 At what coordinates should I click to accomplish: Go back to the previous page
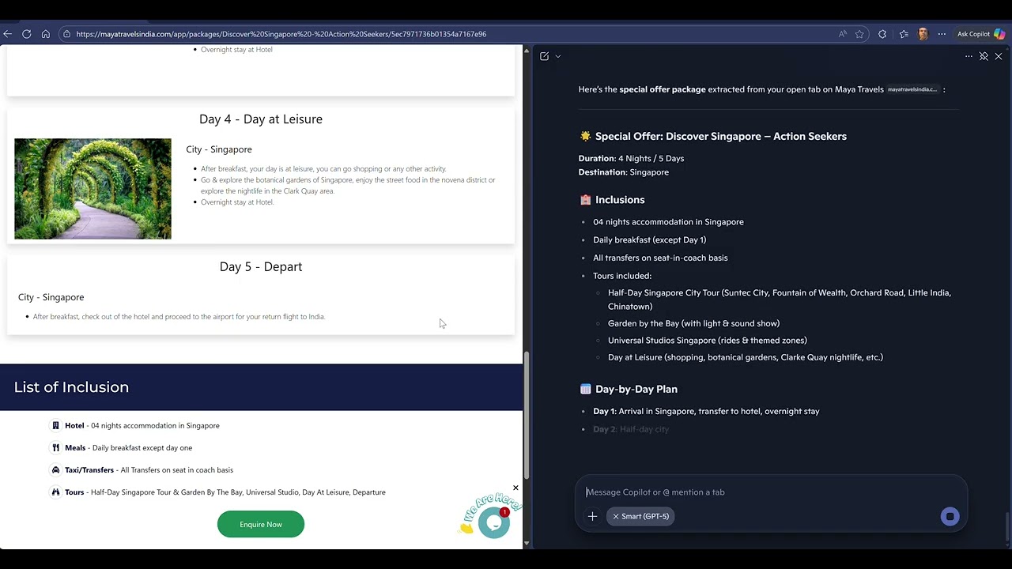(x=7, y=34)
